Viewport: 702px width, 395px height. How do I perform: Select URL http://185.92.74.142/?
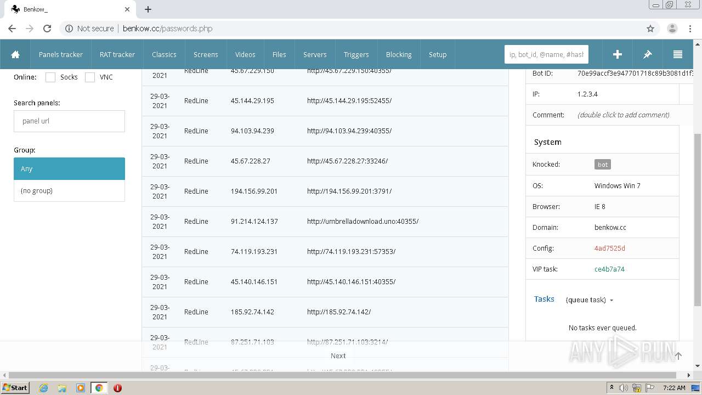point(339,312)
